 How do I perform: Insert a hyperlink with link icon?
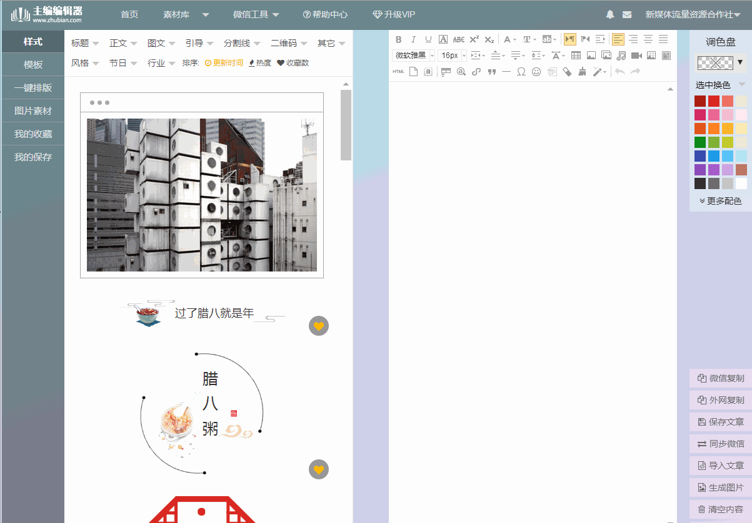pos(476,72)
